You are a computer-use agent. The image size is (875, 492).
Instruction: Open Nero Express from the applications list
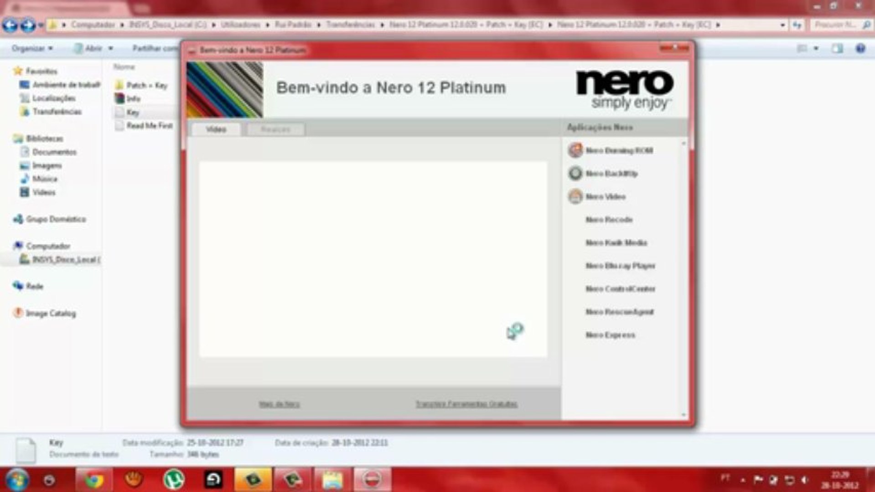610,335
